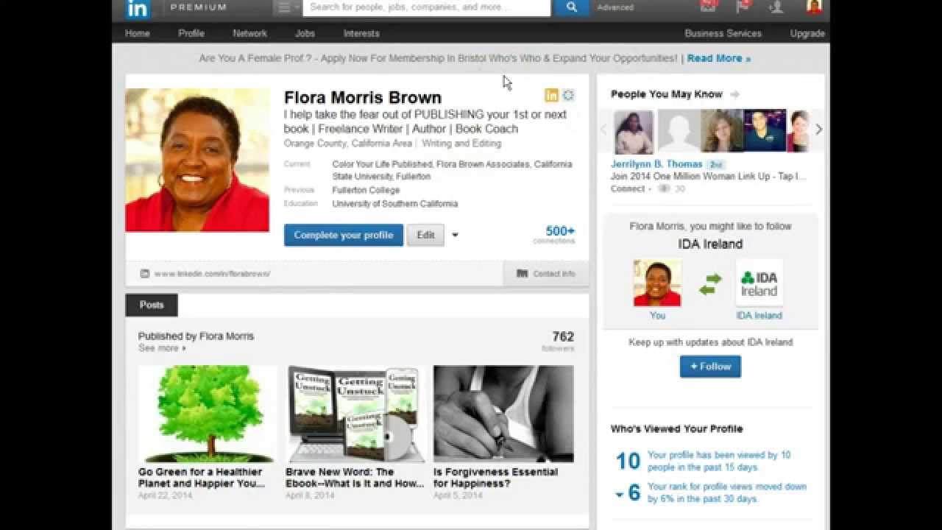Open Go Green for a Healthier Planet title

202,478
